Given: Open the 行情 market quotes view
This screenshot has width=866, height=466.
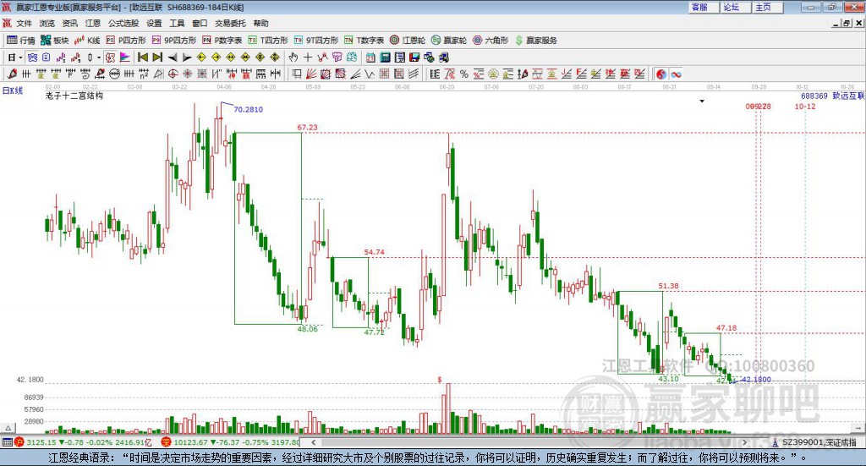Looking at the screenshot, I should [x=20, y=41].
